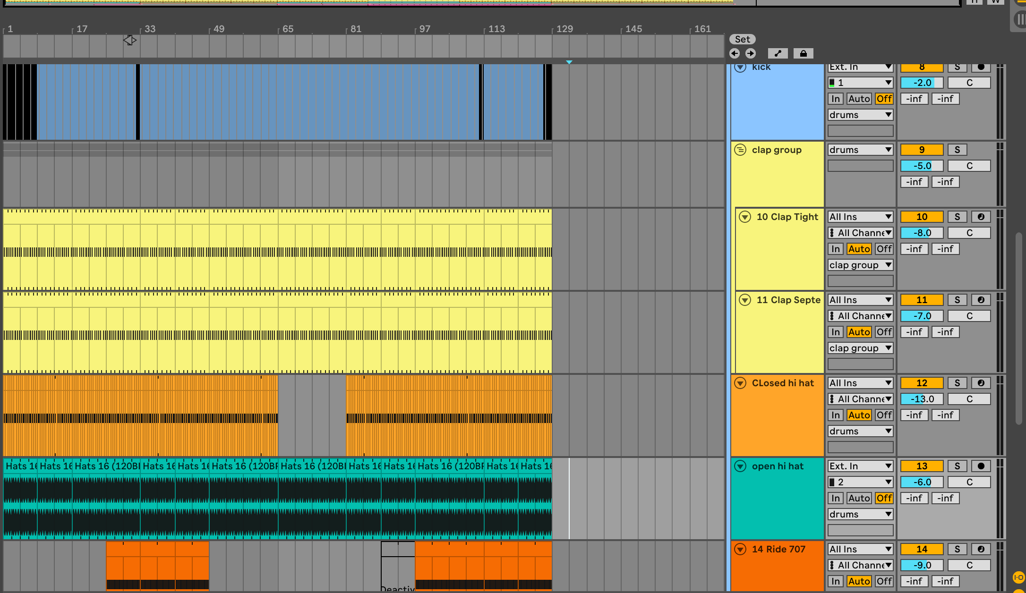Toggle automation mode icon next to locator arrows
Image resolution: width=1026 pixels, height=593 pixels.
(x=778, y=53)
